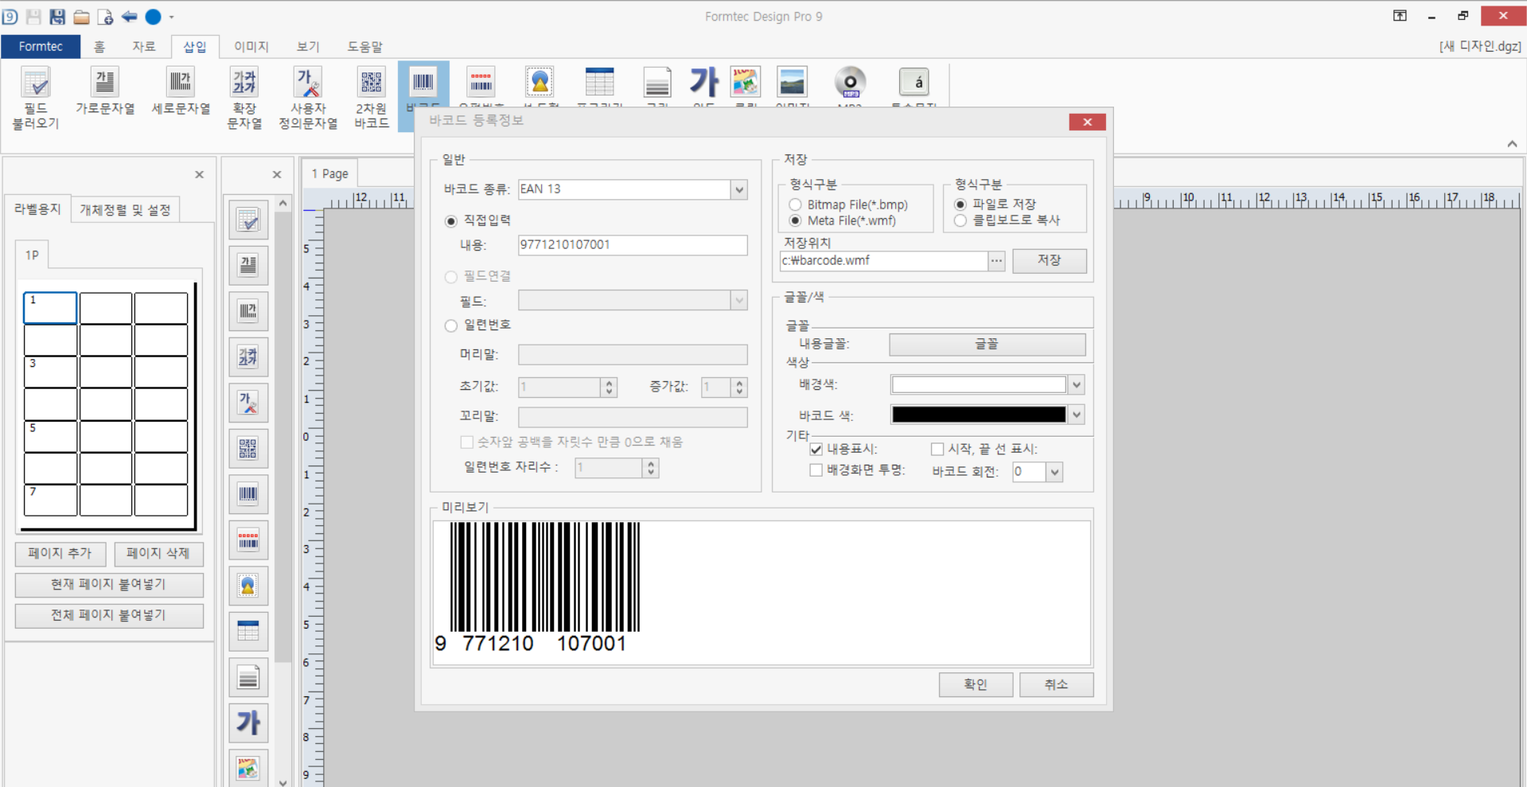The image size is (1527, 787).
Task: Click the 필드 불러오기 ribbon icon
Action: (x=36, y=98)
